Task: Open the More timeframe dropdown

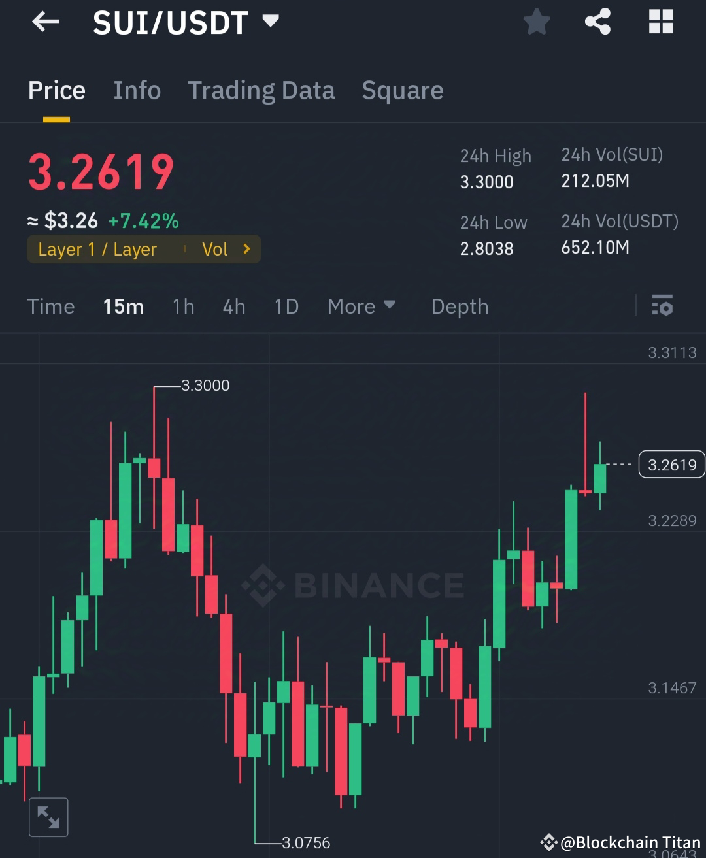Action: (361, 306)
